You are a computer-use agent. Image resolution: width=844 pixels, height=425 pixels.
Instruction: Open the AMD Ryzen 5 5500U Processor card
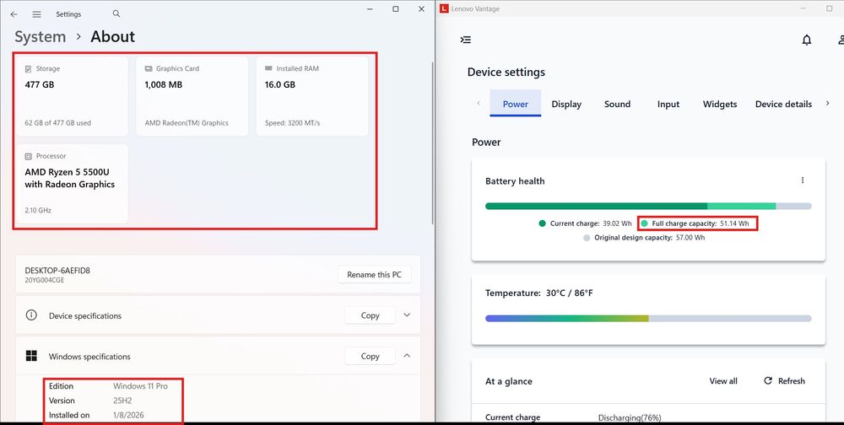click(72, 184)
